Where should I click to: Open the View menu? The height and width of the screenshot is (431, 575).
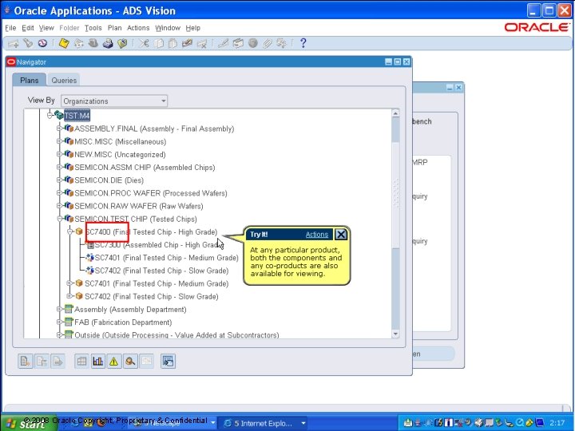tap(46, 28)
